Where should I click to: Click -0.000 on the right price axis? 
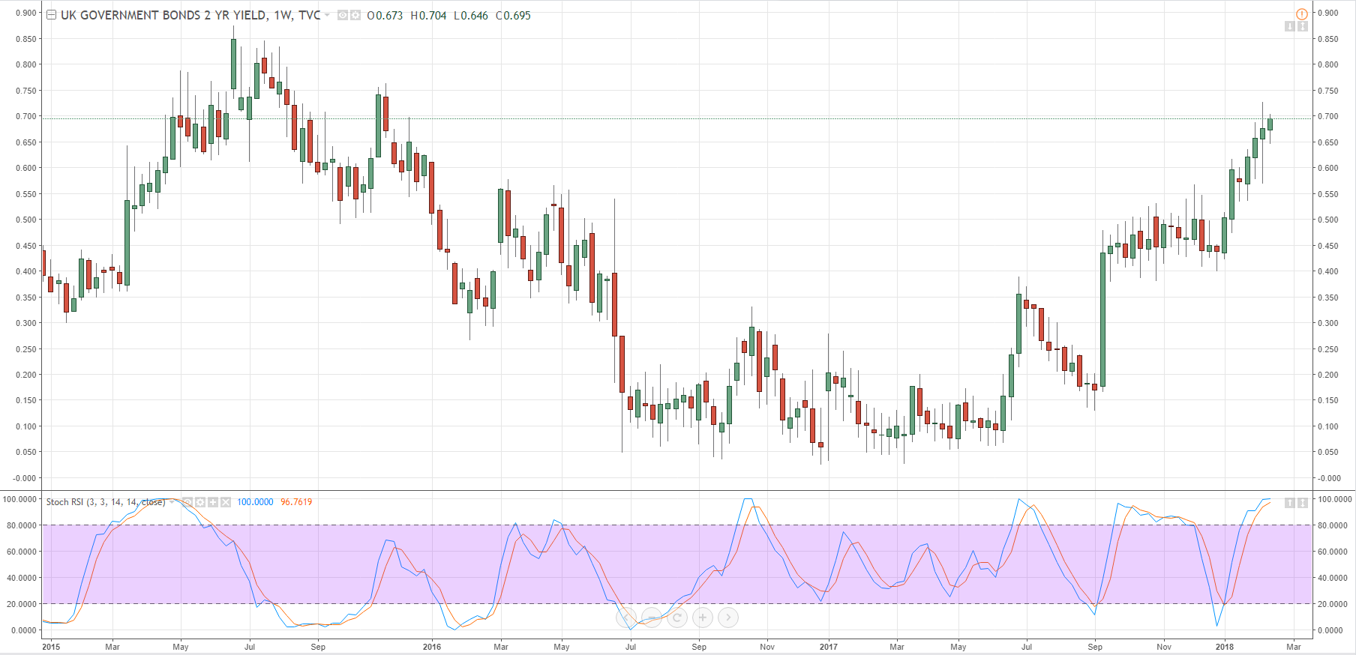[x=1329, y=478]
